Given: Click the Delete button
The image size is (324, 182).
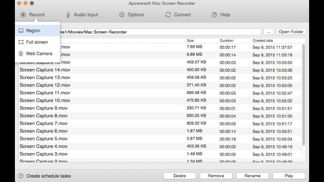Looking at the screenshot, I should [x=180, y=176].
